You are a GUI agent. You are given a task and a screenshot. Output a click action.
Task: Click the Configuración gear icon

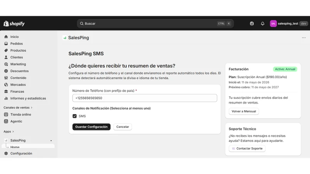coord(6,154)
